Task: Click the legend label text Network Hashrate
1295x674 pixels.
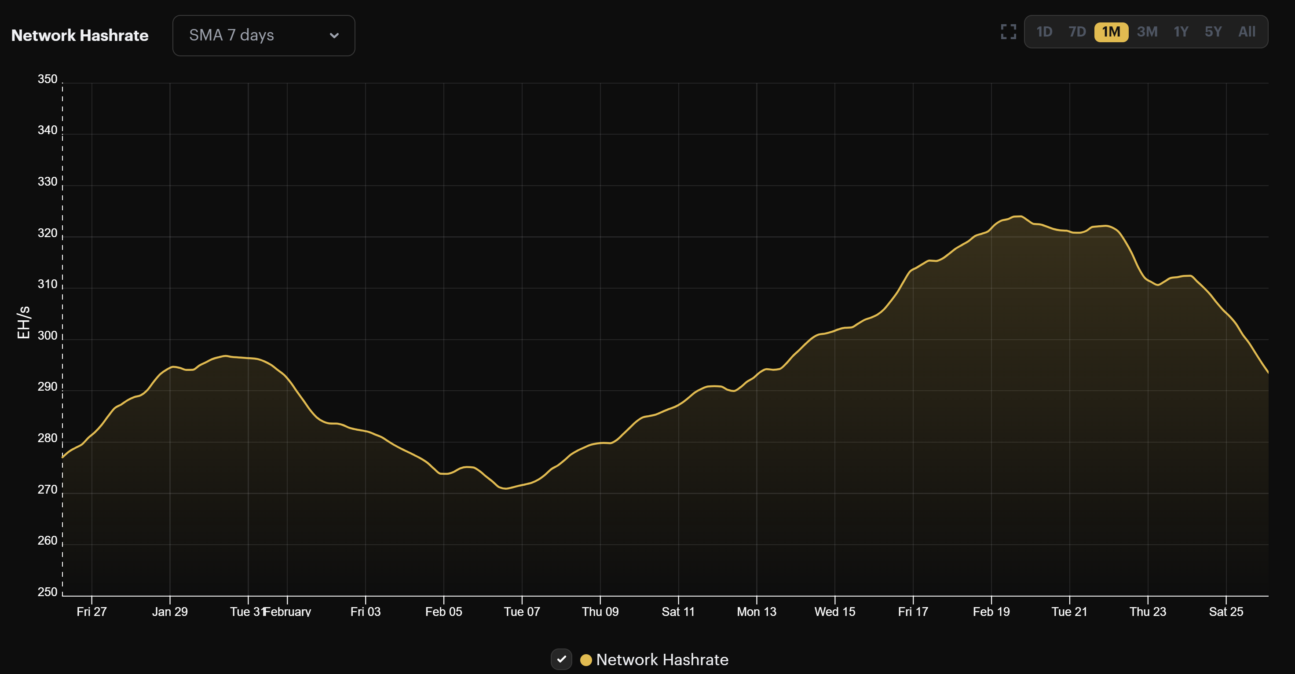Action: coord(662,659)
